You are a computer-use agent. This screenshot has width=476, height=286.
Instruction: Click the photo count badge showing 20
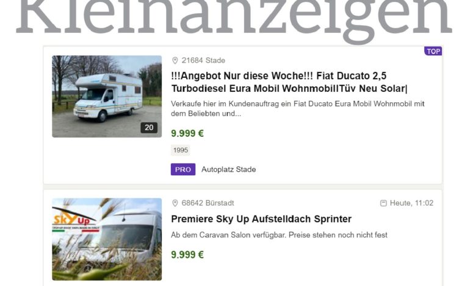(149, 128)
